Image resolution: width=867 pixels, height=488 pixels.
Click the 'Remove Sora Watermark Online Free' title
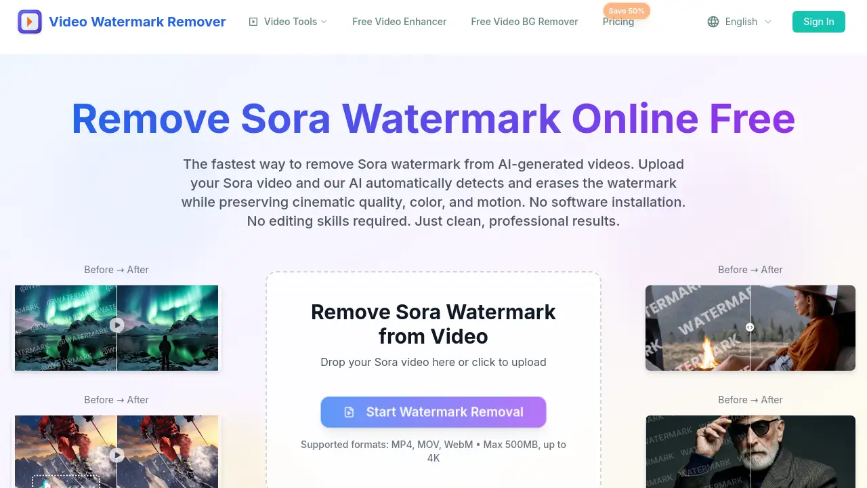[433, 118]
